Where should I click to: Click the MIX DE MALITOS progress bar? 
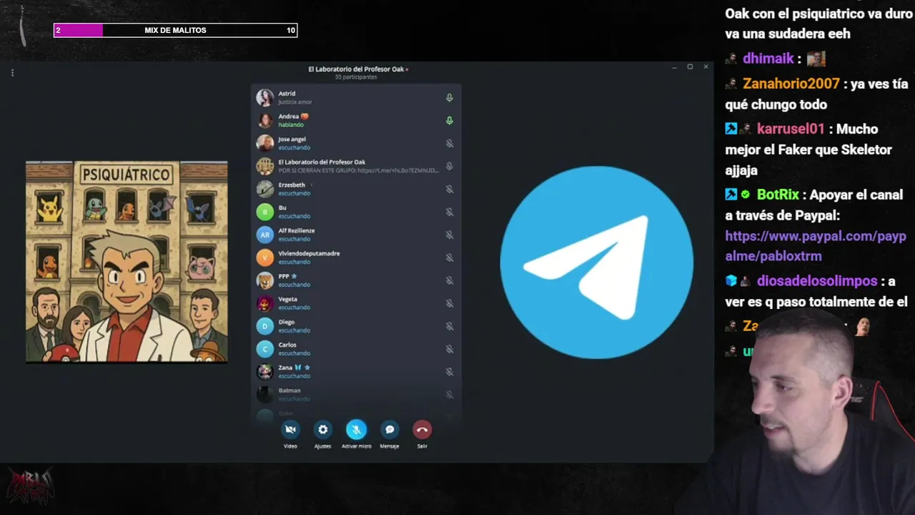[x=175, y=30]
